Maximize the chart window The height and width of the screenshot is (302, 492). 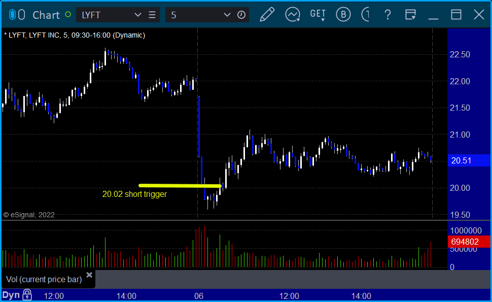pos(456,15)
